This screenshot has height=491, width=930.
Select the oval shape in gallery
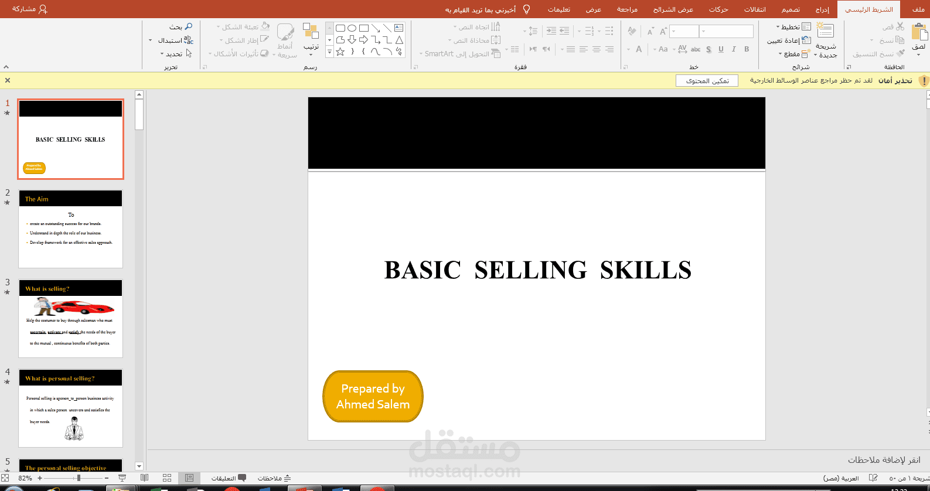[352, 28]
